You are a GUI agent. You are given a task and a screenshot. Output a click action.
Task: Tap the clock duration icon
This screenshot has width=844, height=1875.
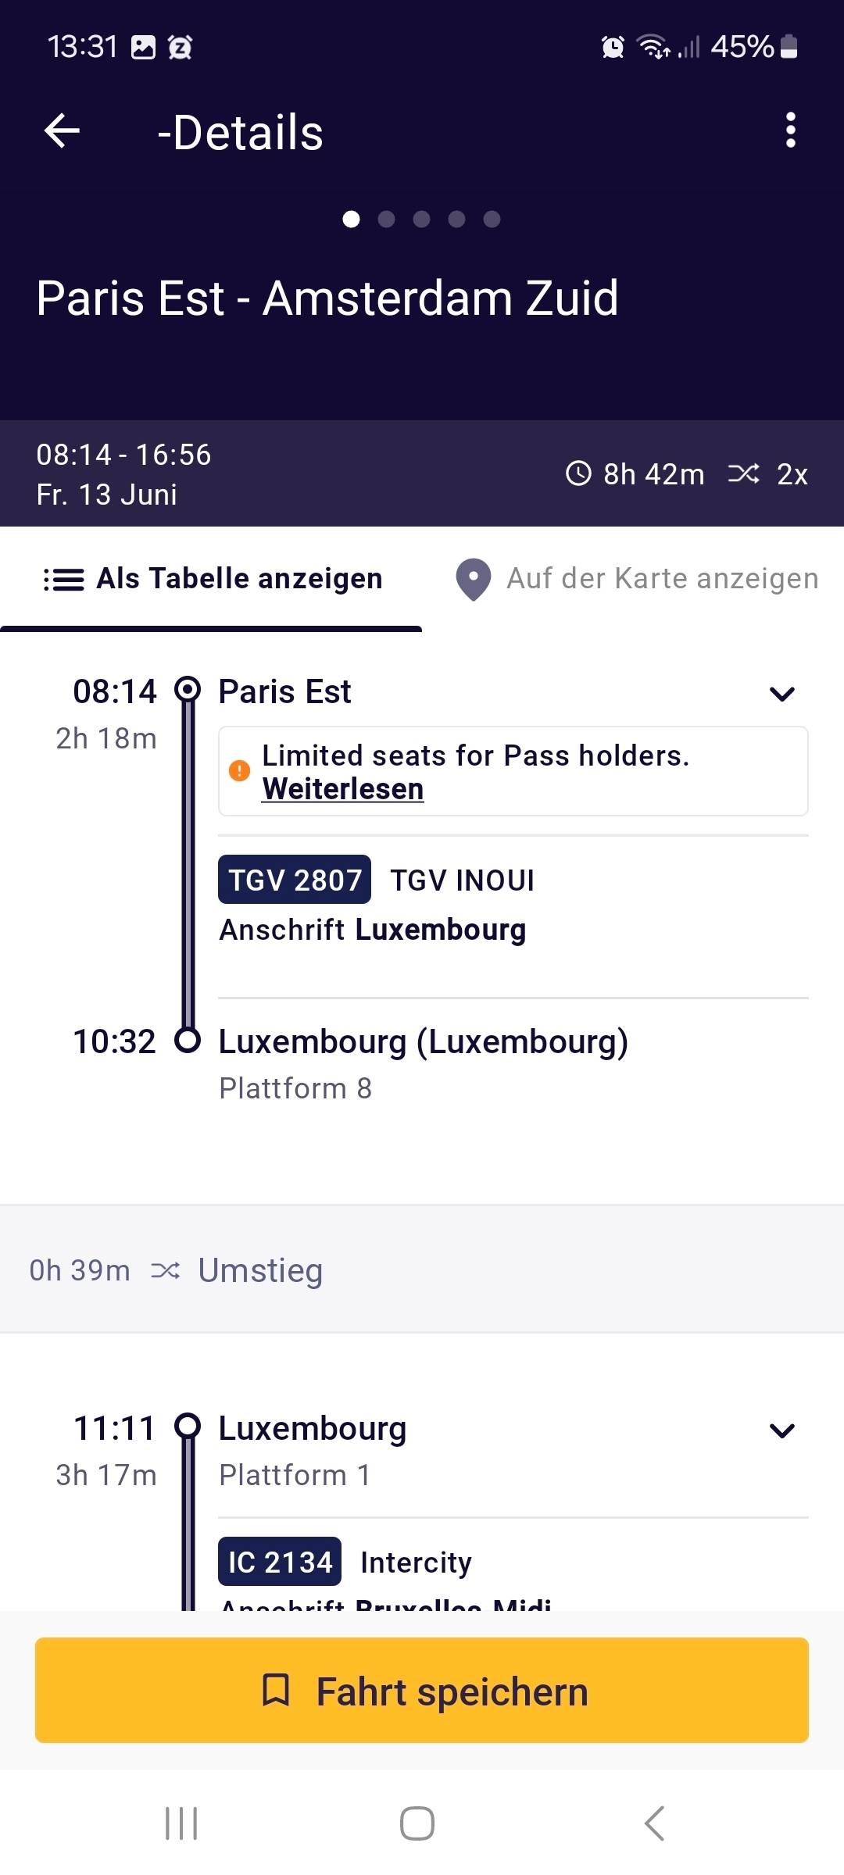click(578, 473)
